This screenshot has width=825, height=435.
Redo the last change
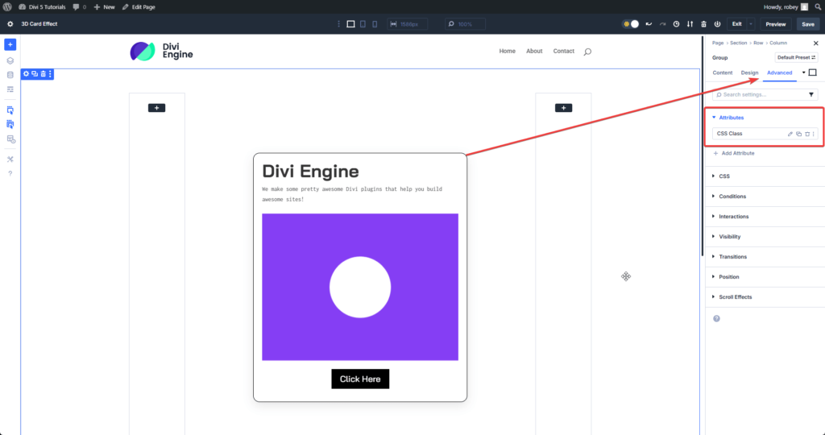coord(662,24)
